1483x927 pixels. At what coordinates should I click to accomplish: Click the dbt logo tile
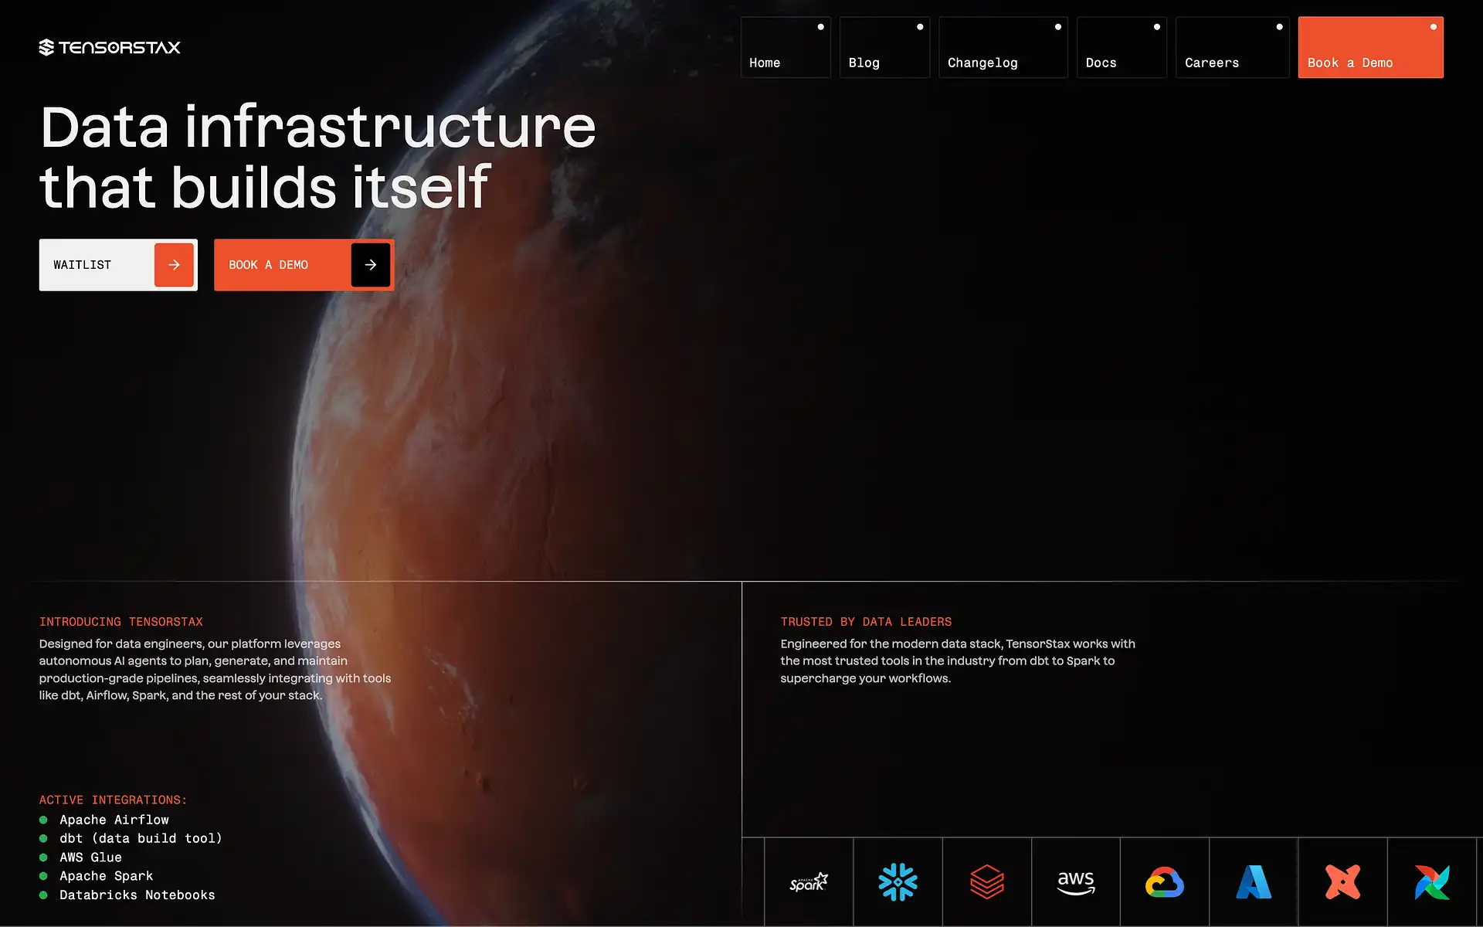[1342, 881]
